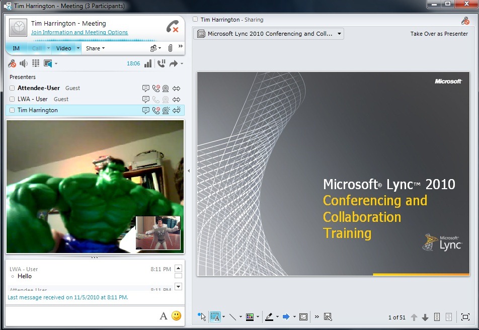The width and height of the screenshot is (479, 330).
Task: Expand the Share menu
Action: point(95,48)
